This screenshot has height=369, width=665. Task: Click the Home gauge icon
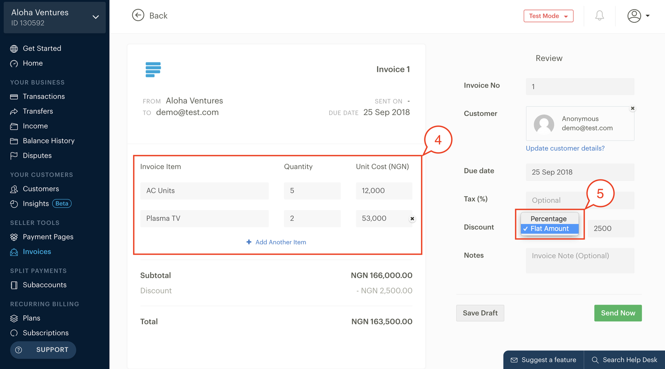(14, 64)
